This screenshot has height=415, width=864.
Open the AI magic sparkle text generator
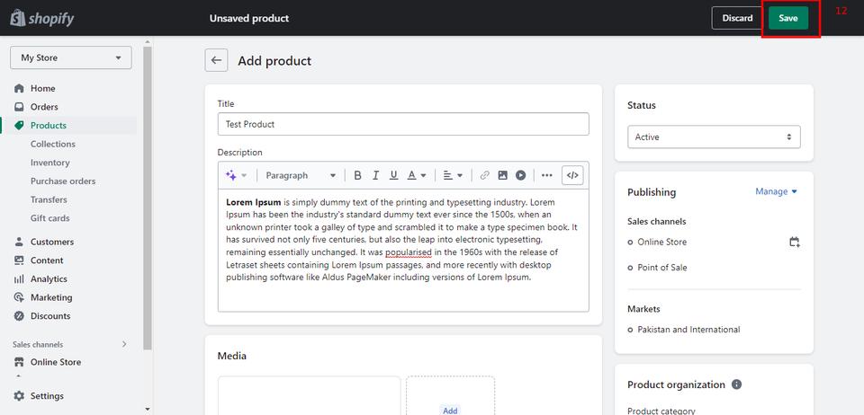click(236, 175)
